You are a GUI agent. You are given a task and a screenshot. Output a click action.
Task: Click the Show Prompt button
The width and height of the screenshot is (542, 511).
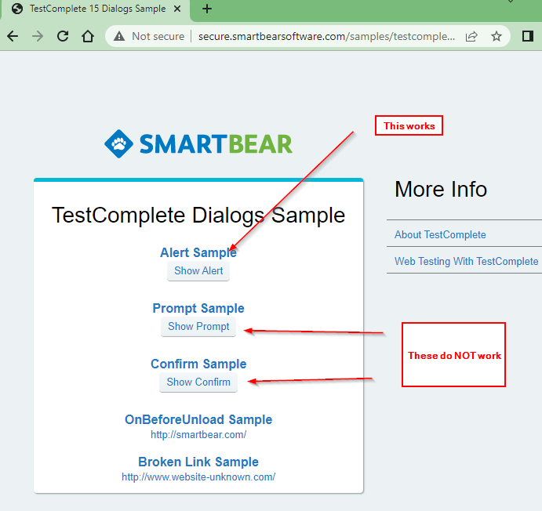(x=198, y=326)
